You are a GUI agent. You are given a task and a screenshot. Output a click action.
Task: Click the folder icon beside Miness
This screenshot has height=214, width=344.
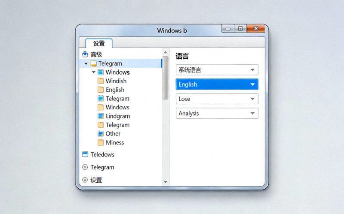coord(101,142)
